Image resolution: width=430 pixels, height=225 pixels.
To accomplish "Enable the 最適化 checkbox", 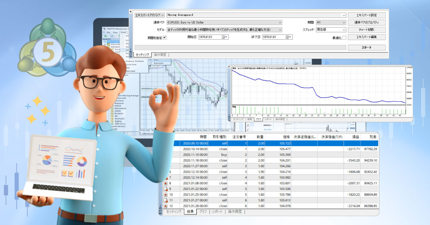I will pyautogui.click(x=344, y=37).
